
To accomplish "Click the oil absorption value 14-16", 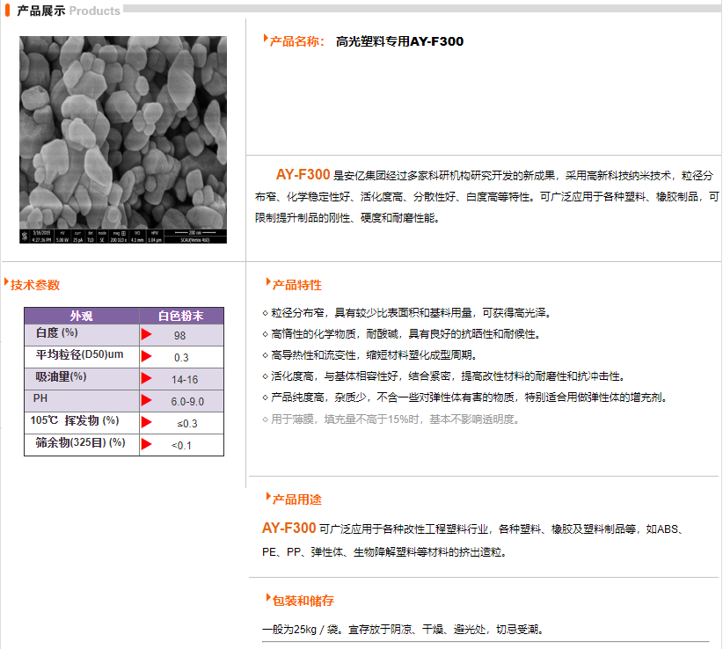I will [x=185, y=380].
